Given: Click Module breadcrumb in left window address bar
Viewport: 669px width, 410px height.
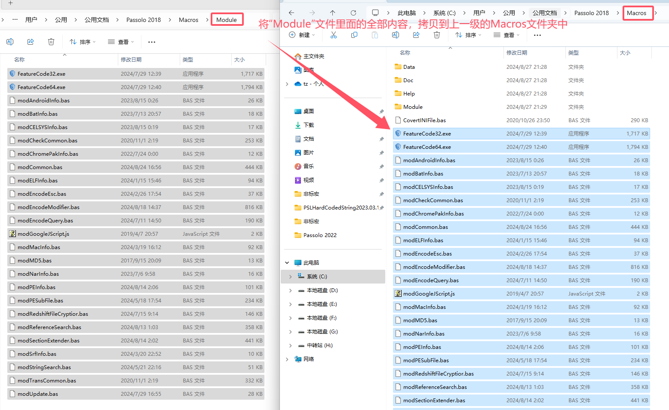Looking at the screenshot, I should (x=227, y=20).
